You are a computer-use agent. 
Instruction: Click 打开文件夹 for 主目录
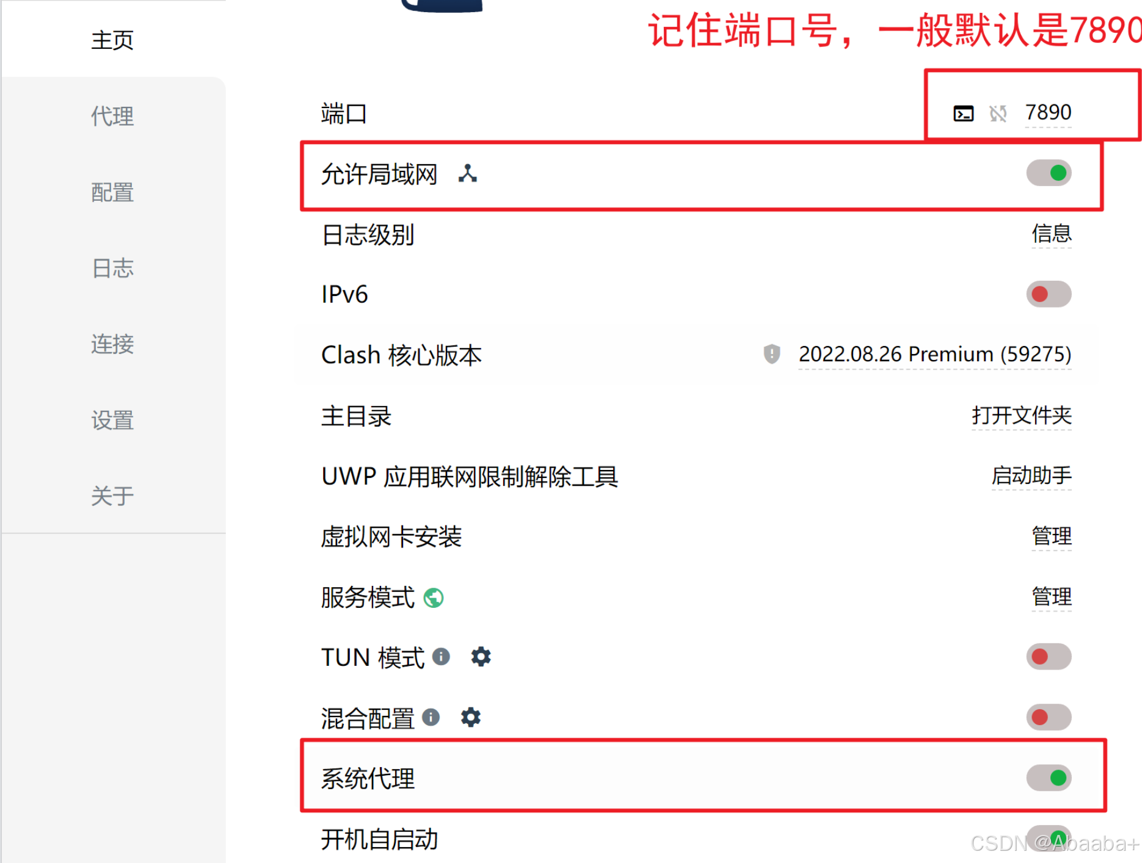1022,416
